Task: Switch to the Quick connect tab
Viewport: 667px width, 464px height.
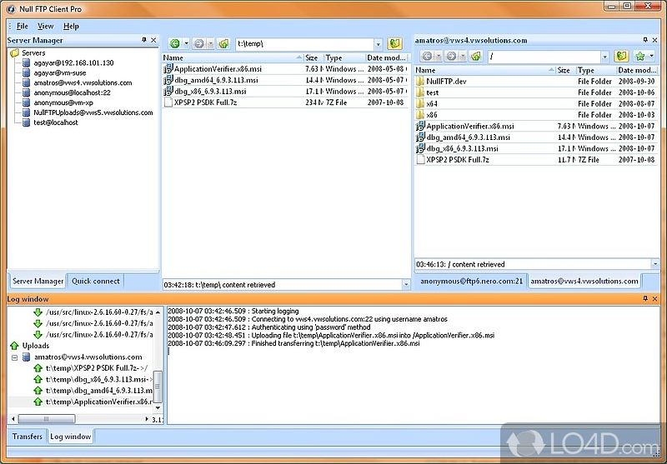Action: [95, 281]
